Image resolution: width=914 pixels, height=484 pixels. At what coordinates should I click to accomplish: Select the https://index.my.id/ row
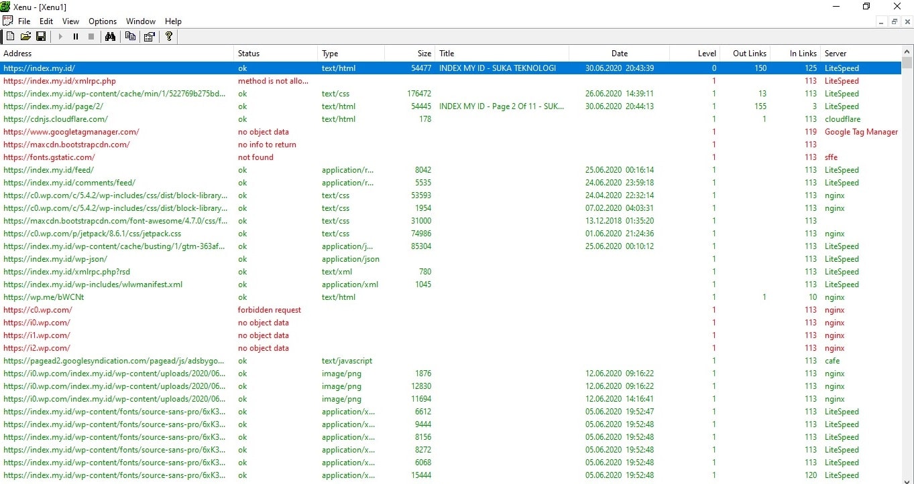451,68
